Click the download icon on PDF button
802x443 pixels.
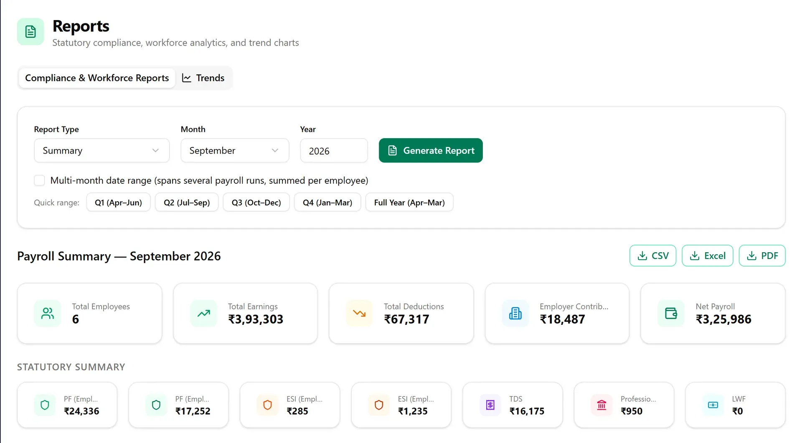pos(751,256)
